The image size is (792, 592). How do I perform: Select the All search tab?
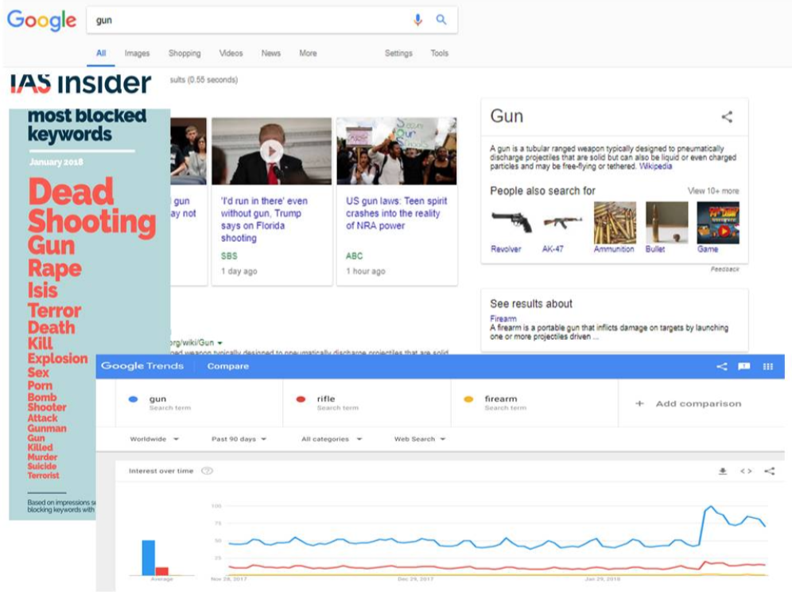tap(101, 53)
